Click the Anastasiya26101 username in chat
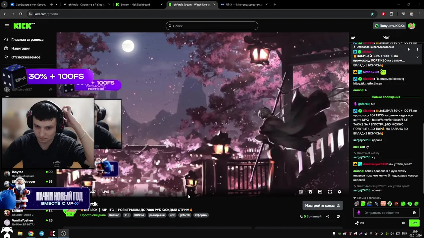Screen dimensions: 424x238 (x=375, y=164)
